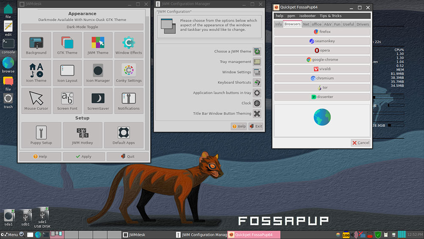Click Exit in JWM Configuration Manager
The image size is (424, 239).
[x=256, y=126]
